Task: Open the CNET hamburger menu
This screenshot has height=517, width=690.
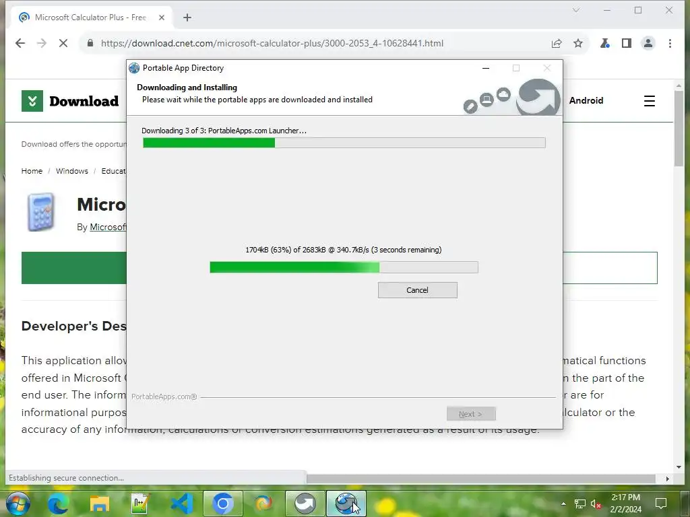Action: point(650,101)
